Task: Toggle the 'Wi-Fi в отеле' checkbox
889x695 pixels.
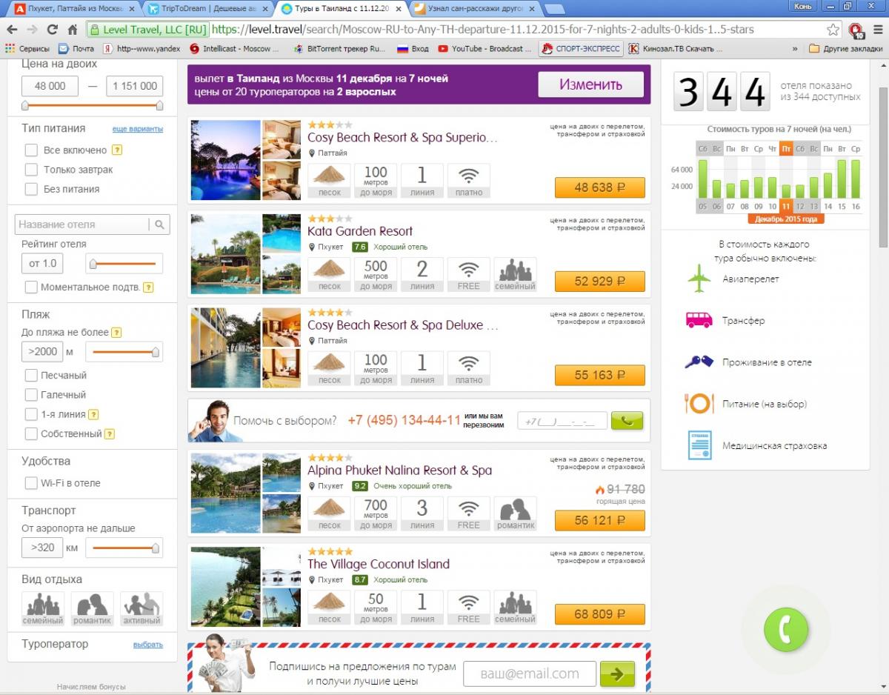Action: point(31,483)
